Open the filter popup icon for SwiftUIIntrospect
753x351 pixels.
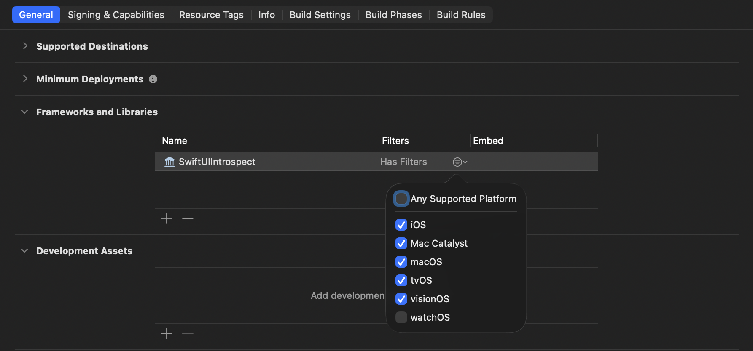pyautogui.click(x=460, y=162)
